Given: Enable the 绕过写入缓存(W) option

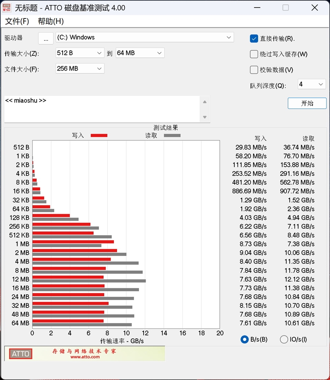Looking at the screenshot, I should pos(255,54).
